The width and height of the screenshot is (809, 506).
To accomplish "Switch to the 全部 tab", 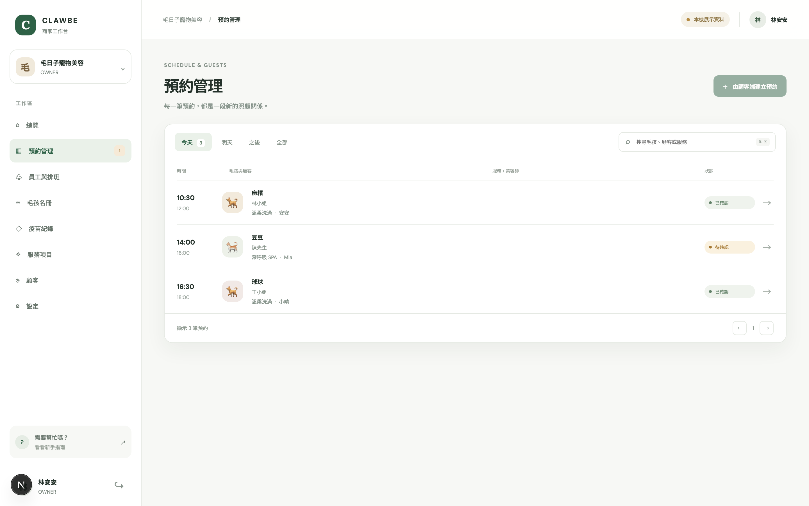I will [x=282, y=142].
